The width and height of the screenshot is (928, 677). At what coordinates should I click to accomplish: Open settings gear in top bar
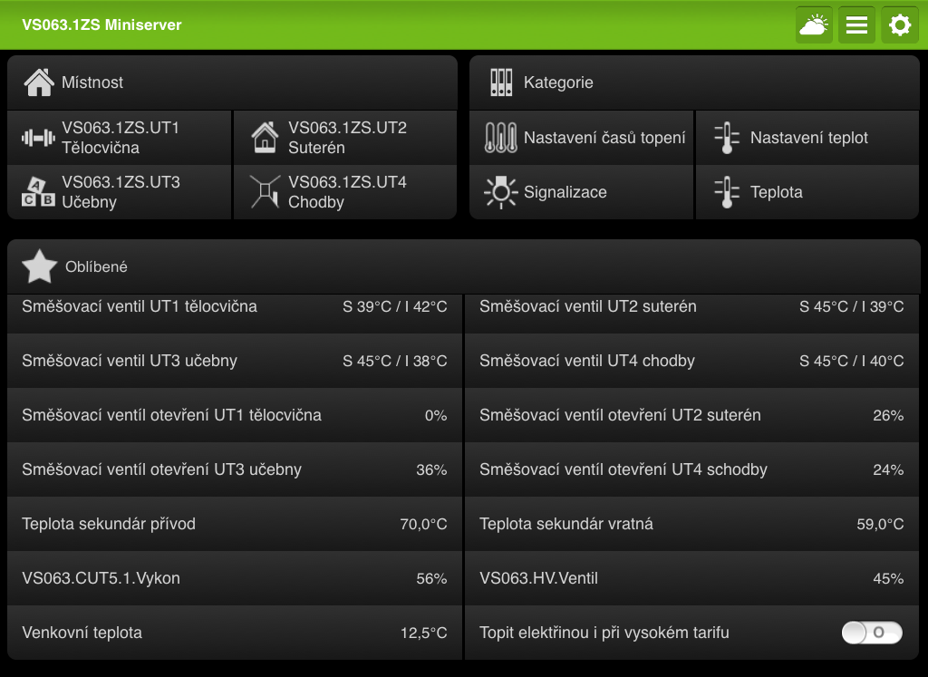(x=899, y=25)
